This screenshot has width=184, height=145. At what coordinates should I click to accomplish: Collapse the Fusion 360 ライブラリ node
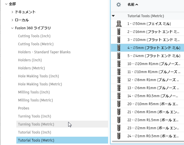pyautogui.click(x=12, y=28)
